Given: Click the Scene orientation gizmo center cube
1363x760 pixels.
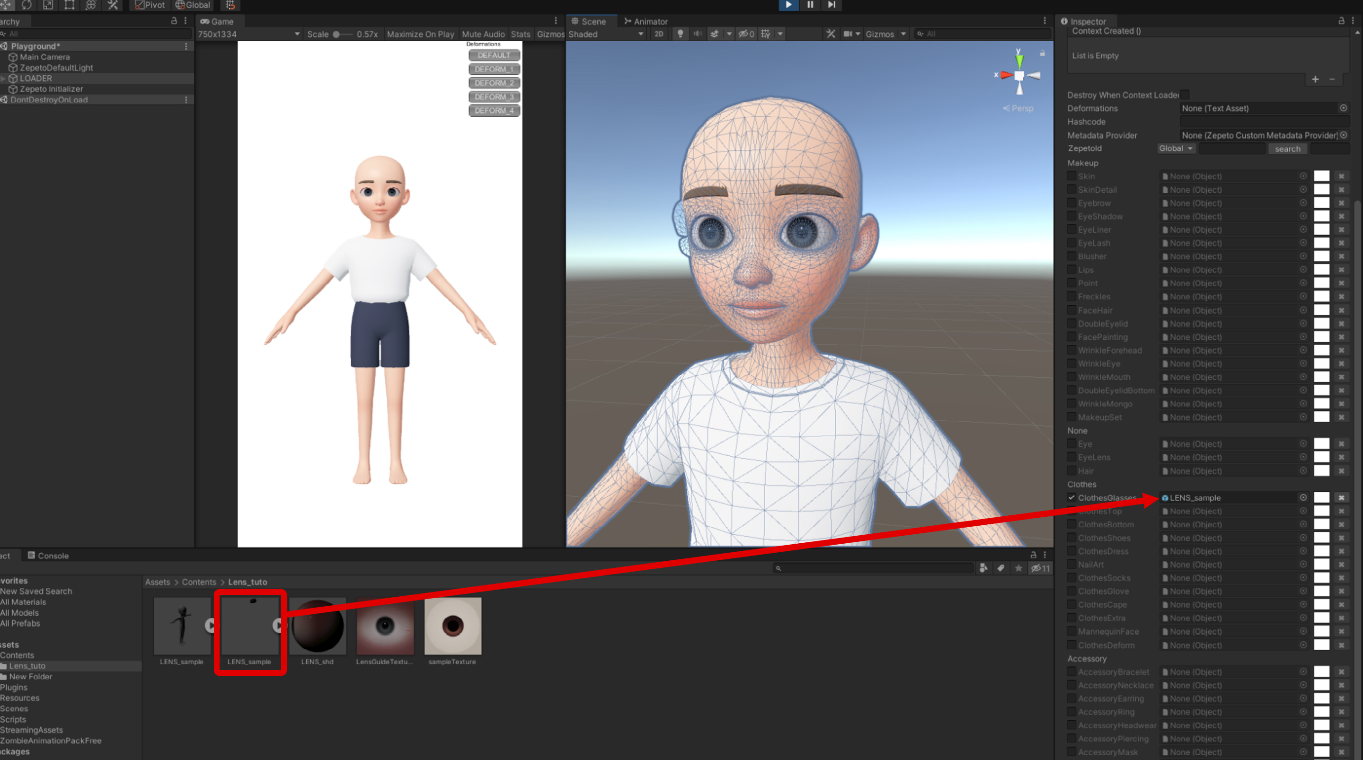Looking at the screenshot, I should coord(1019,76).
